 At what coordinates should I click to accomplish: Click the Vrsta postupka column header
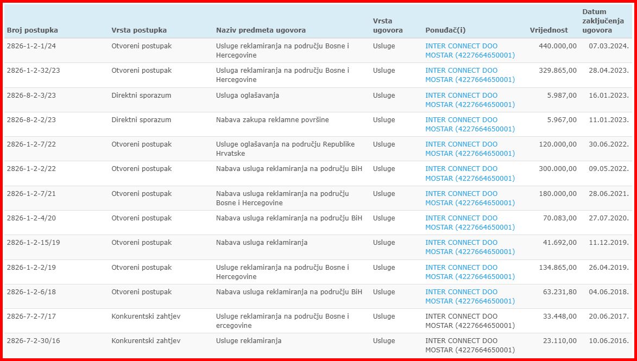click(139, 30)
